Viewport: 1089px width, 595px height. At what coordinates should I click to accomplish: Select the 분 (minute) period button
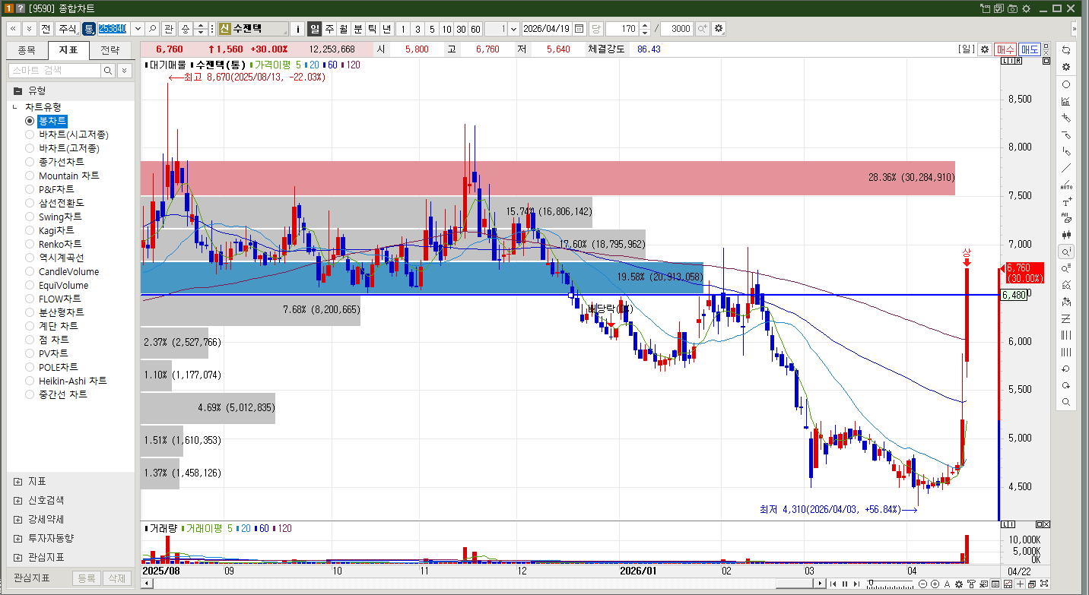(x=357, y=29)
